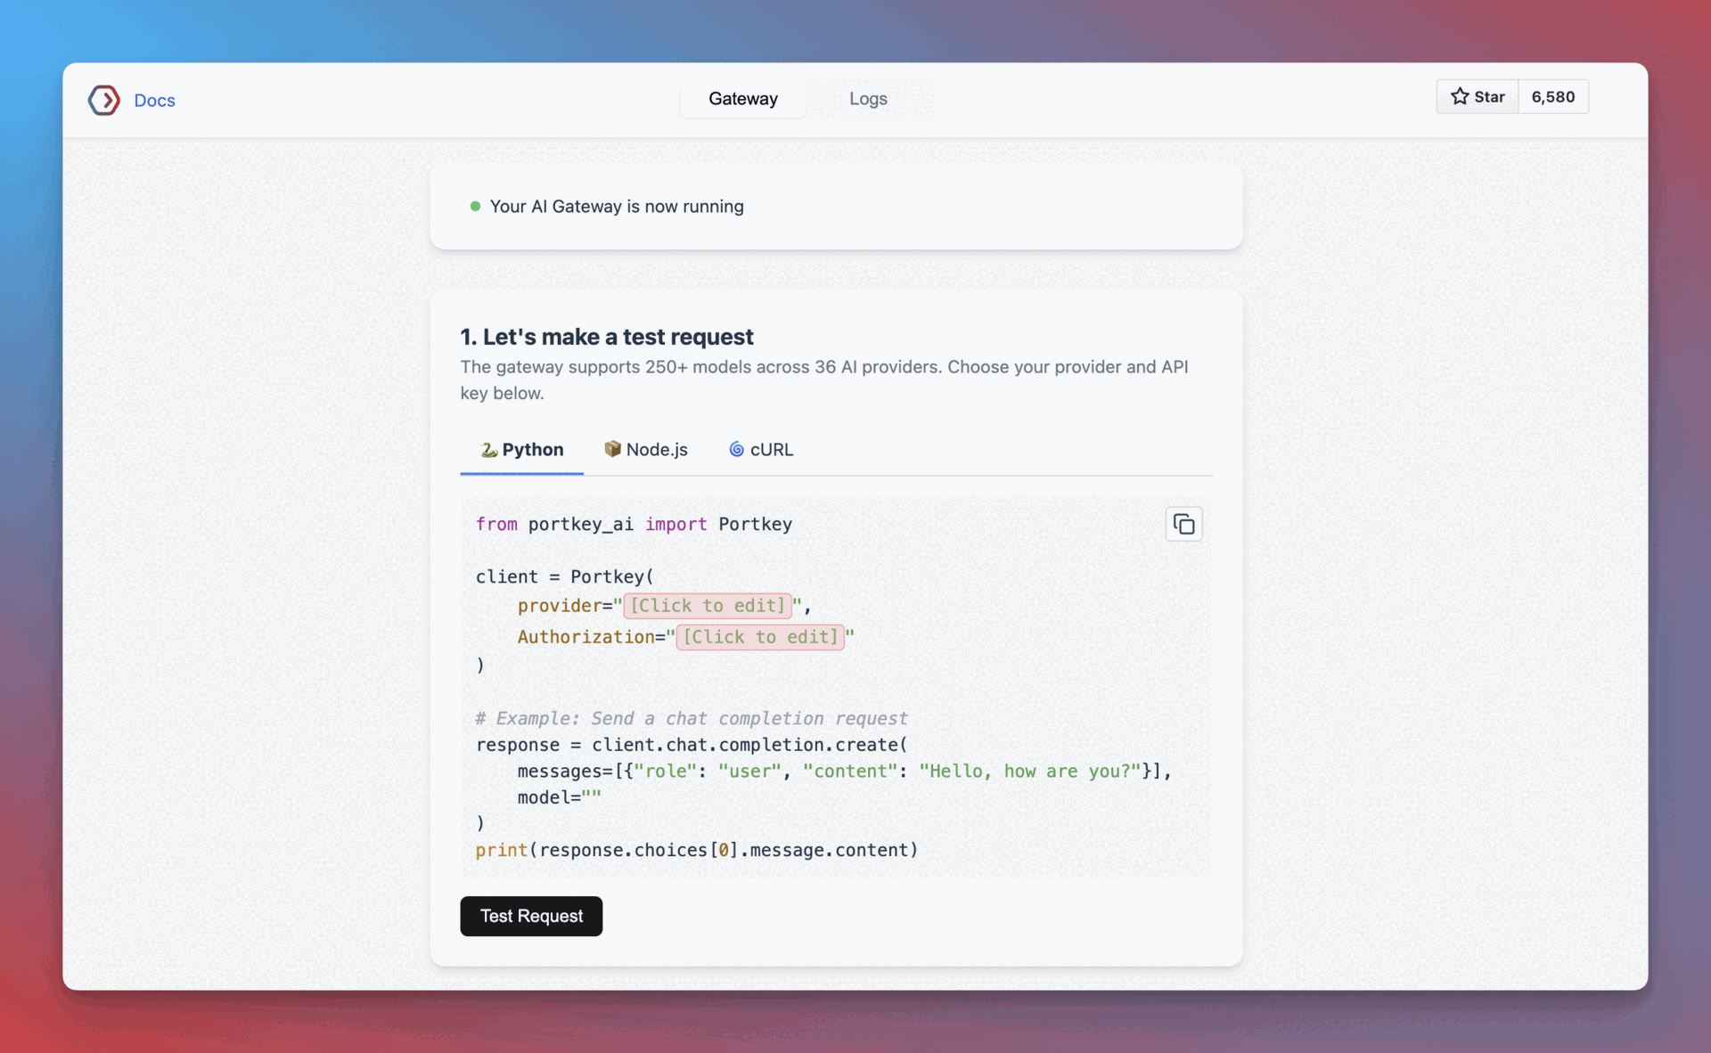1711x1053 pixels.
Task: View the 6,580 star count
Action: tap(1553, 96)
